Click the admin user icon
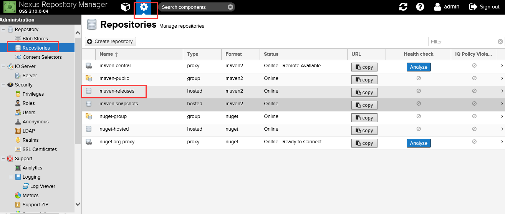Screen dimensions: 505x214 (437, 7)
